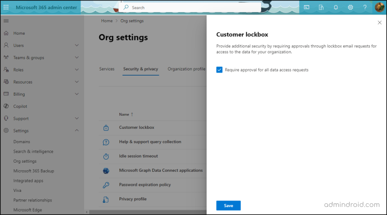The width and height of the screenshot is (387, 215).
Task: Switch to the Services tab
Action: tap(107, 69)
